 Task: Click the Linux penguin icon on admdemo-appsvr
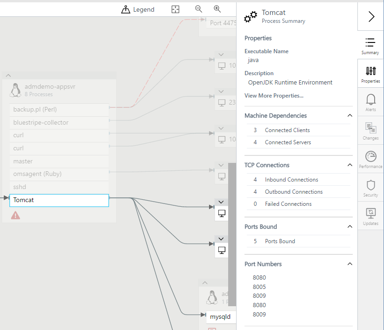click(15, 91)
